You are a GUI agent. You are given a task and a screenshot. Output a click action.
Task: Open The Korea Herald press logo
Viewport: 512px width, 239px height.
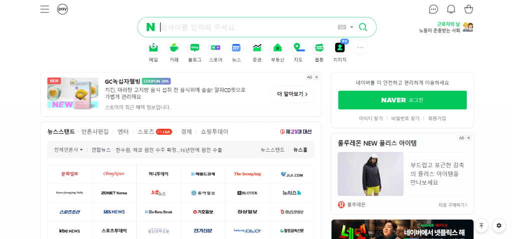(x=158, y=212)
